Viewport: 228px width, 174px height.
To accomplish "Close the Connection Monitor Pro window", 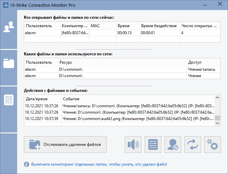I will click(x=220, y=4).
